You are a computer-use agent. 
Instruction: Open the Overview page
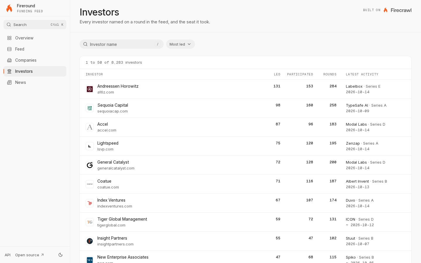pyautogui.click(x=35, y=38)
